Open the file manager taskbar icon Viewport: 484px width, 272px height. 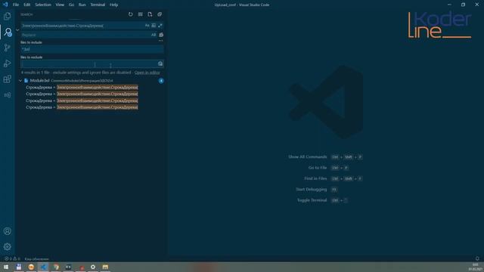tap(105, 267)
